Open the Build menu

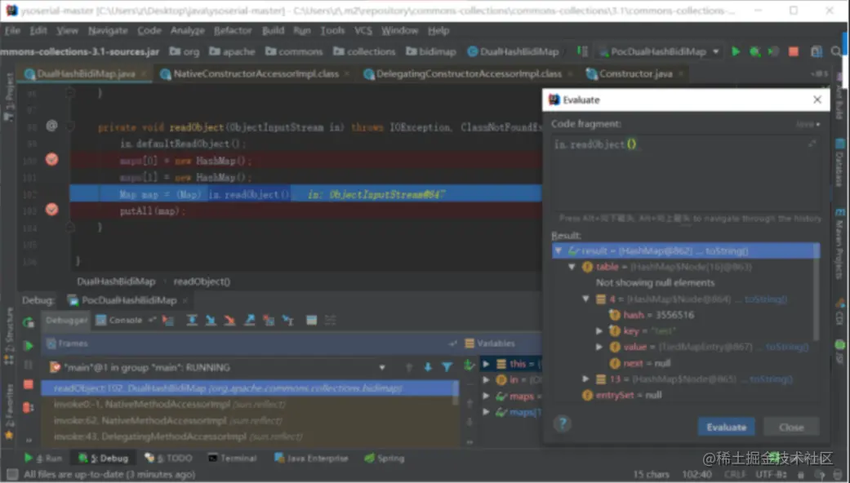pos(273,31)
